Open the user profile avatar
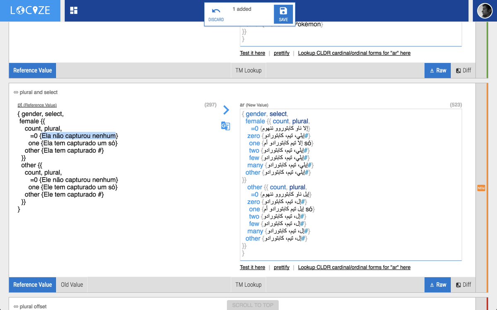The width and height of the screenshot is (497, 310). 485,10
